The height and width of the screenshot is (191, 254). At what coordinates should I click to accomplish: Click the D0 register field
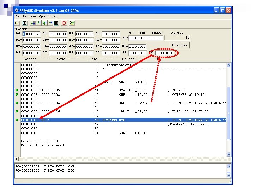31,34
